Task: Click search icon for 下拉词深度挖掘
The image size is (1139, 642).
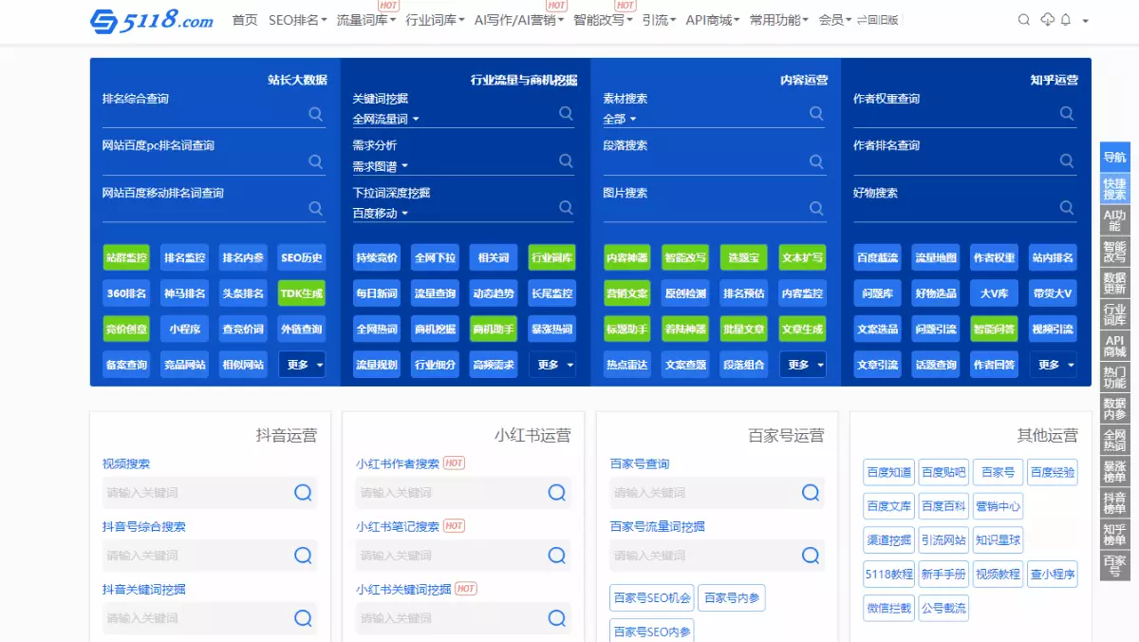Action: tap(566, 208)
